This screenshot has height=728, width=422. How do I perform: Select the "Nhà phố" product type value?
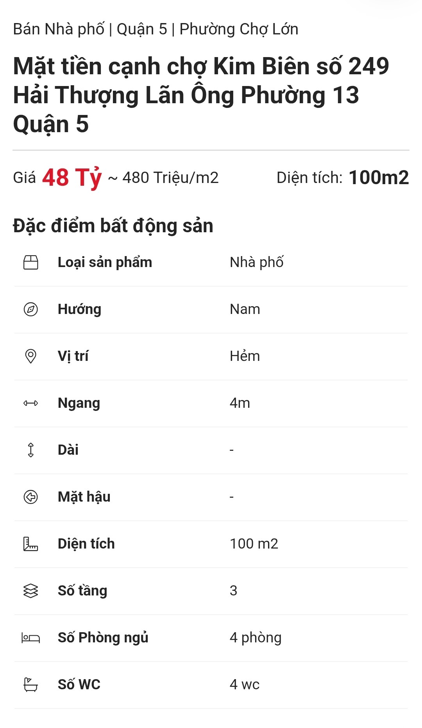[257, 262]
